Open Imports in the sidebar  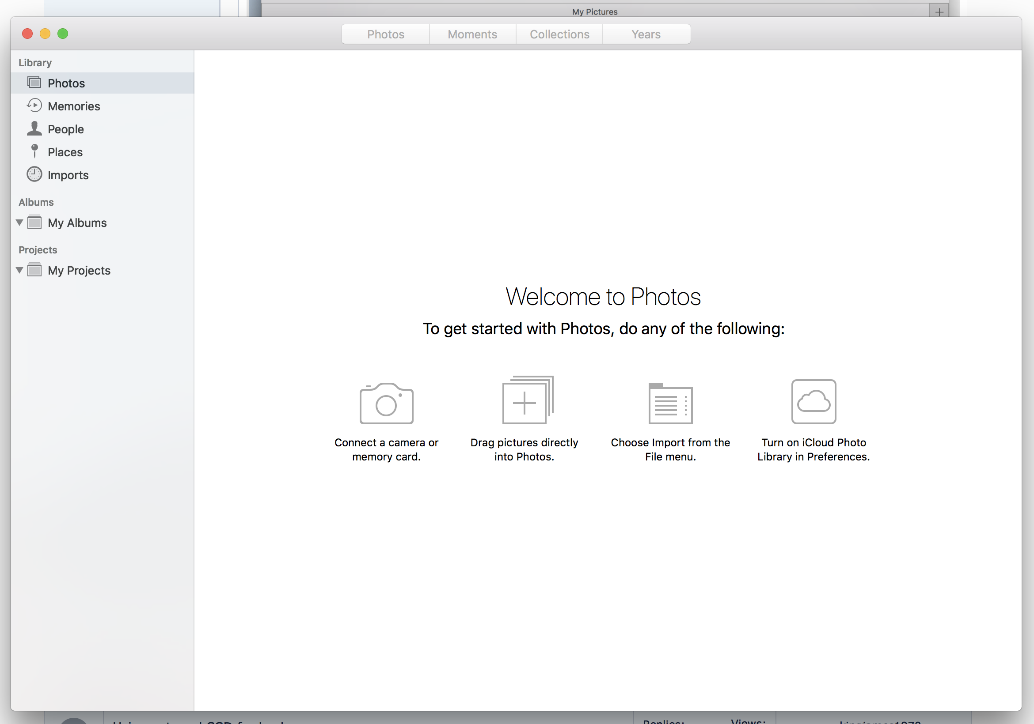102,175
